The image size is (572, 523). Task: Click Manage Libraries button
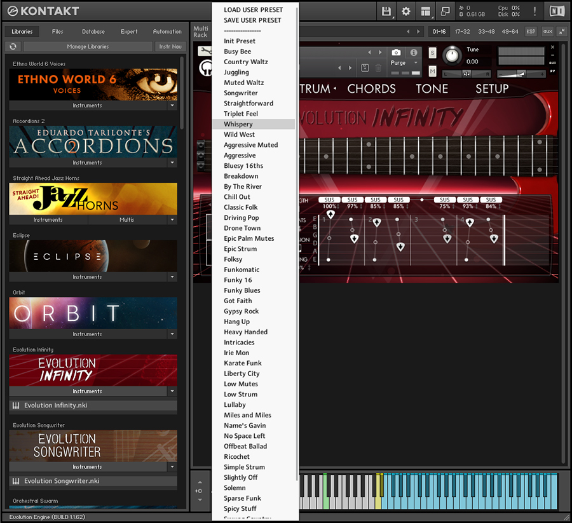click(x=88, y=46)
